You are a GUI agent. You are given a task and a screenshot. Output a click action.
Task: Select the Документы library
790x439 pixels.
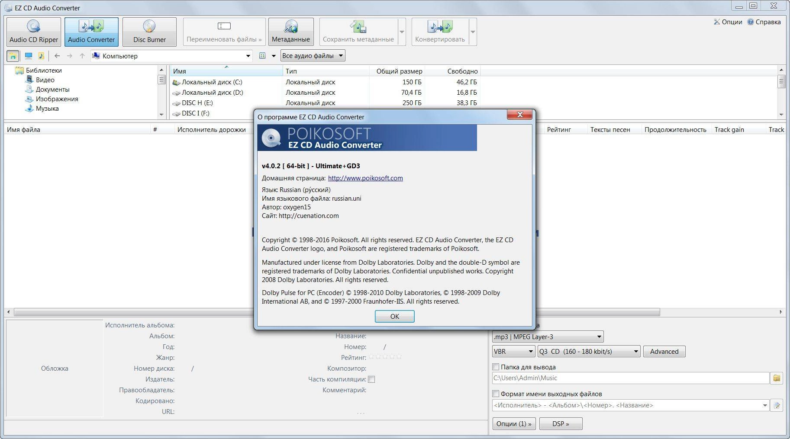(x=52, y=90)
